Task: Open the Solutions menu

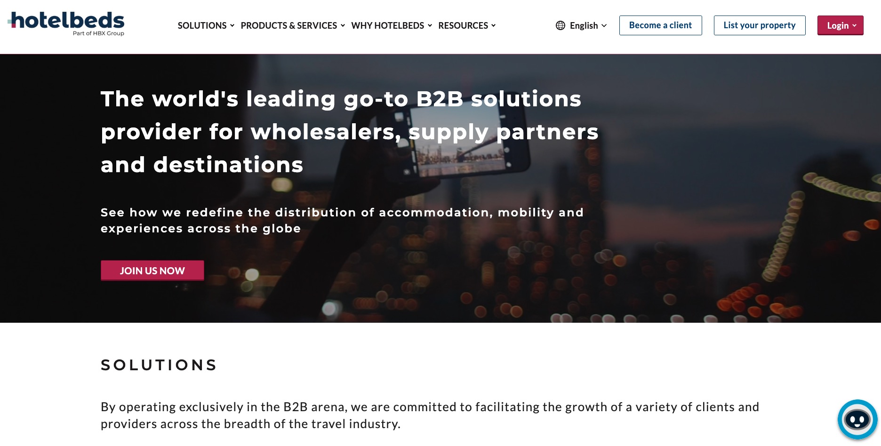Action: tap(202, 25)
